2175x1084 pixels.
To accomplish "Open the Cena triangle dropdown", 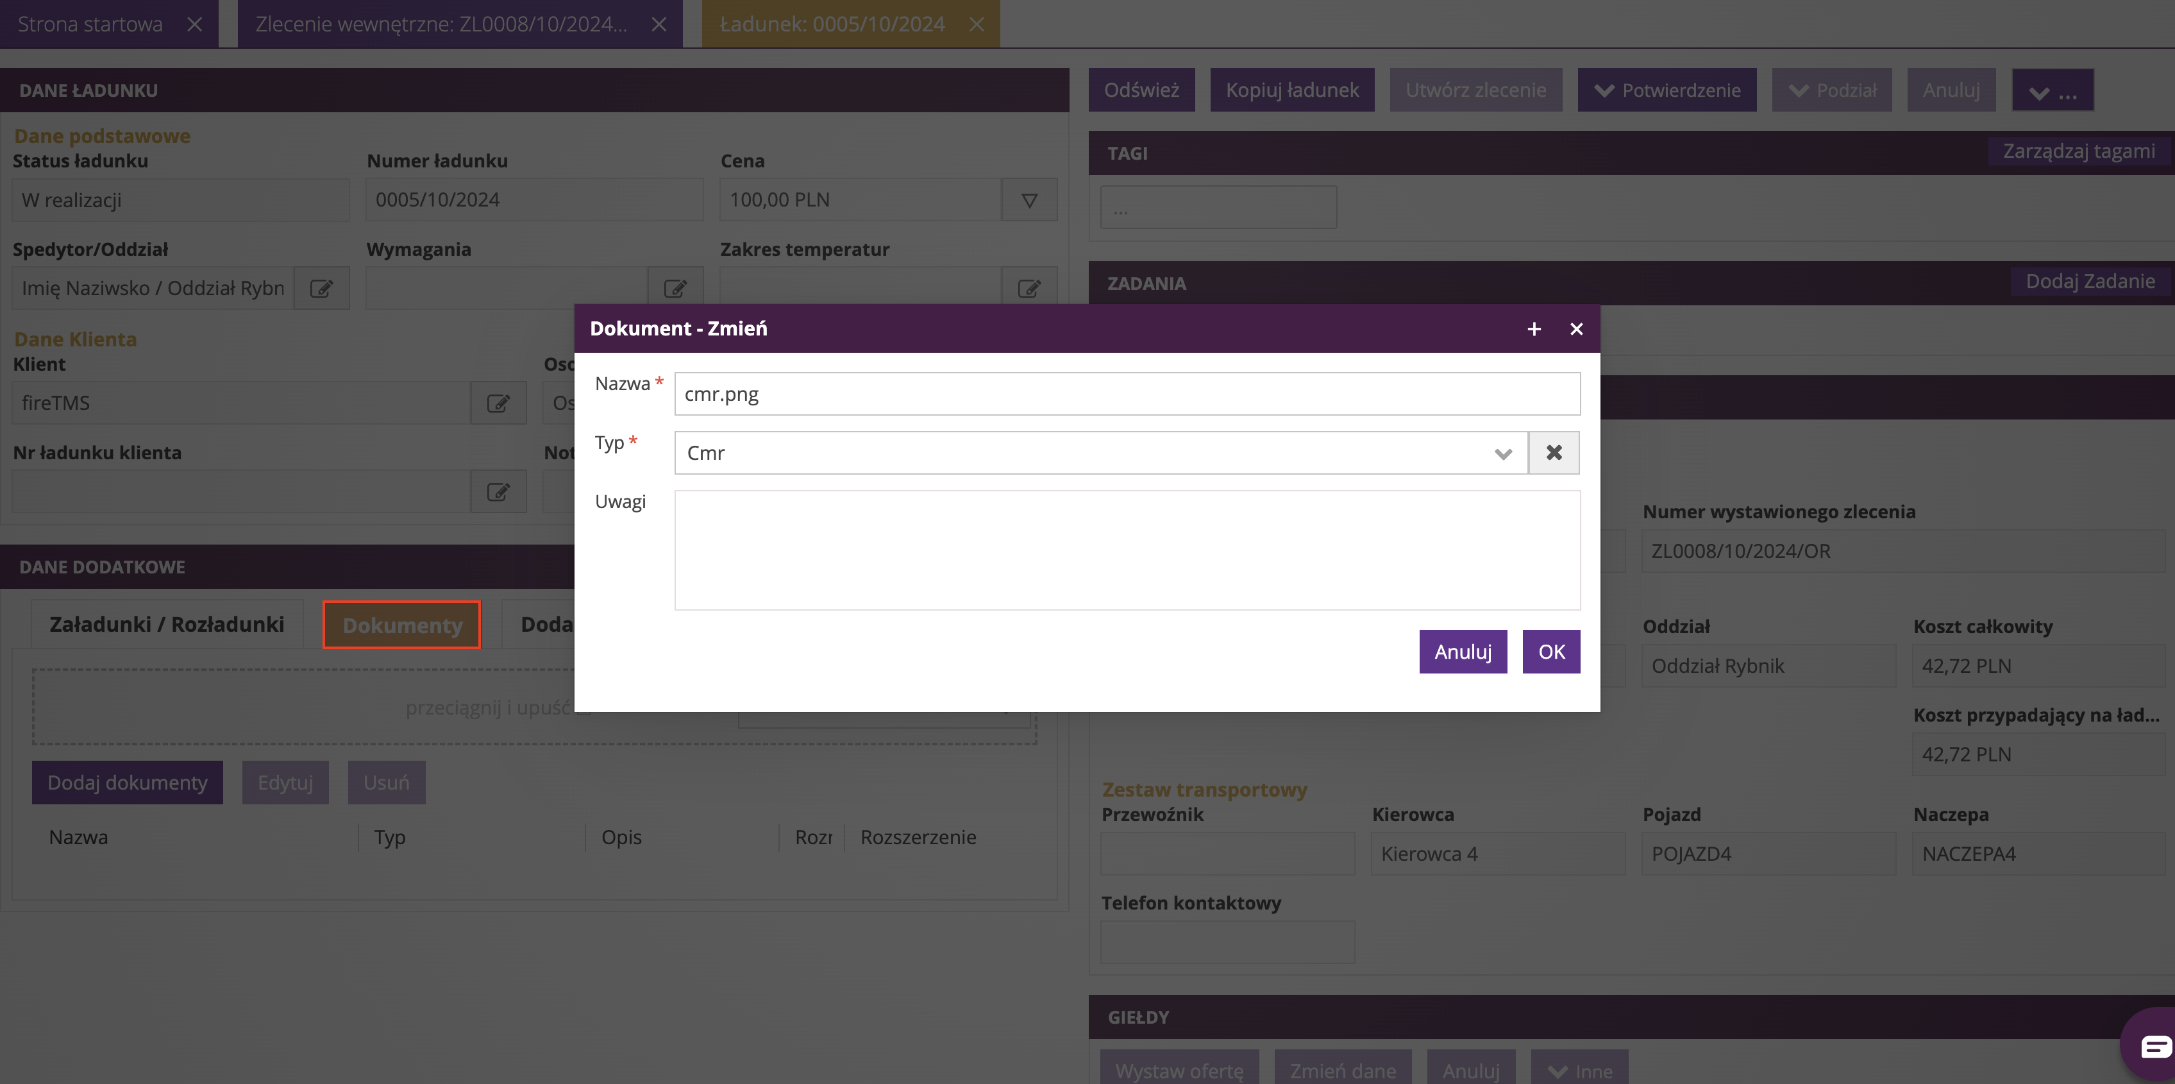I will click(x=1029, y=200).
